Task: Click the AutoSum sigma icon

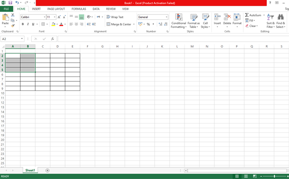Action: pyautogui.click(x=247, y=15)
